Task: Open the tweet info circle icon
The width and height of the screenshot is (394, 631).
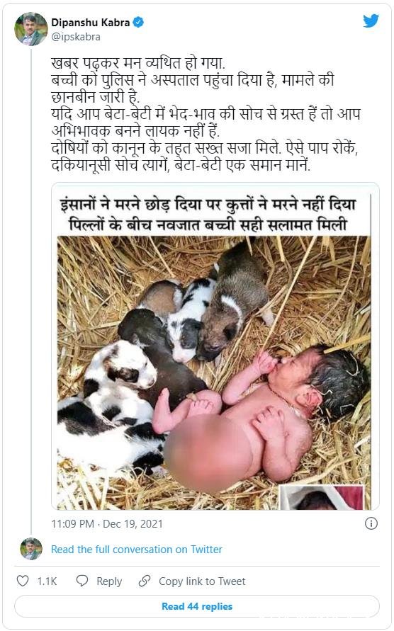Action: (x=371, y=523)
